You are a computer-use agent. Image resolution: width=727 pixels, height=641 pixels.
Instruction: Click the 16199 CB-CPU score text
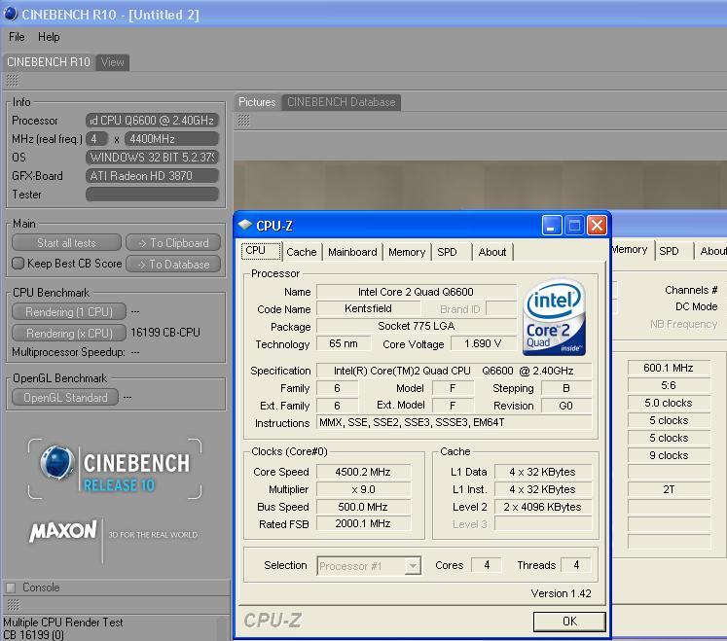[x=165, y=333]
